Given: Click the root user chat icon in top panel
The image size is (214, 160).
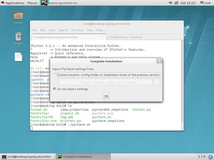Looking at the screenshot, I should (202, 3).
